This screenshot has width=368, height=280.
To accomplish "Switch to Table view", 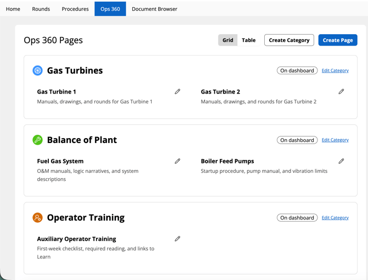I will pyautogui.click(x=249, y=40).
